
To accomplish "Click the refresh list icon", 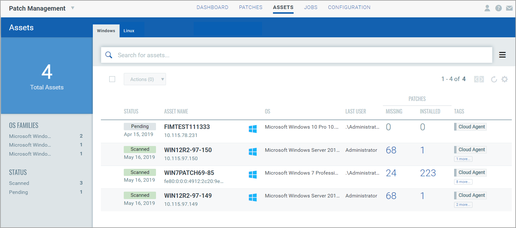I will [494, 79].
